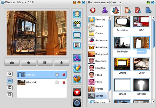The width and height of the screenshot is (156, 108).
Task: Click the camera snapshot button
Action: point(12,63)
